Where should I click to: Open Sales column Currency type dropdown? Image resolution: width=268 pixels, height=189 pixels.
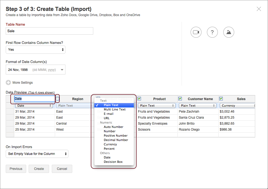[x=238, y=106]
